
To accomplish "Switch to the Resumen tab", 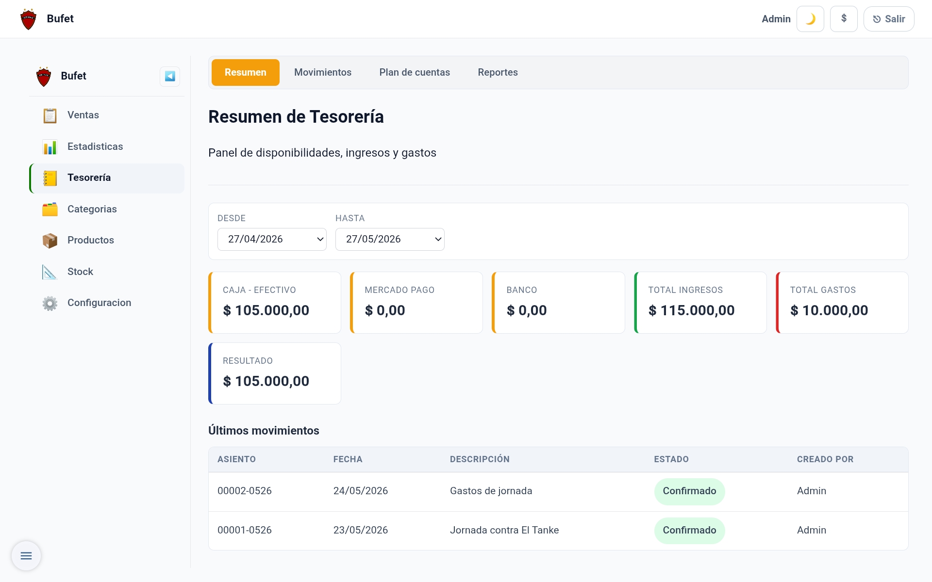I will coord(246,72).
